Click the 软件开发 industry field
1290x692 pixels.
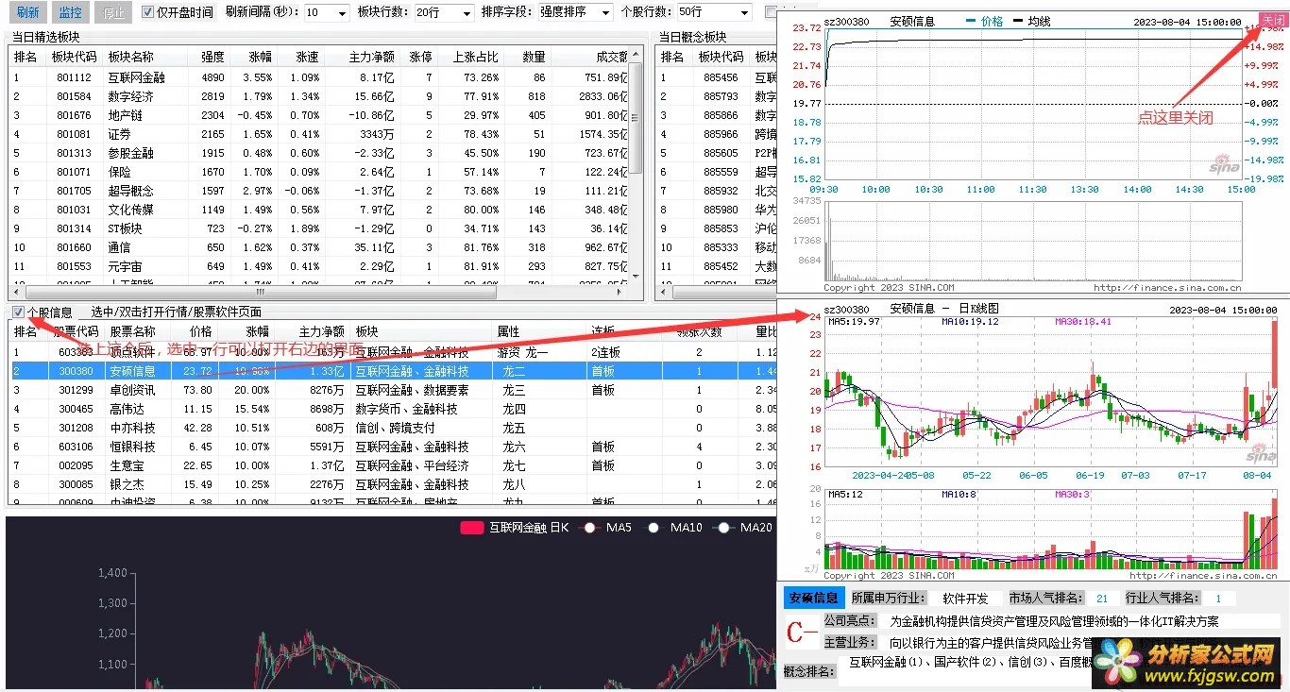(964, 598)
